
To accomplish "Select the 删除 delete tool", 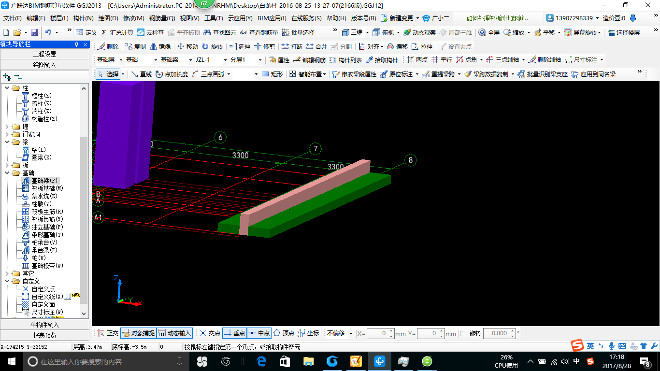I will pos(107,47).
